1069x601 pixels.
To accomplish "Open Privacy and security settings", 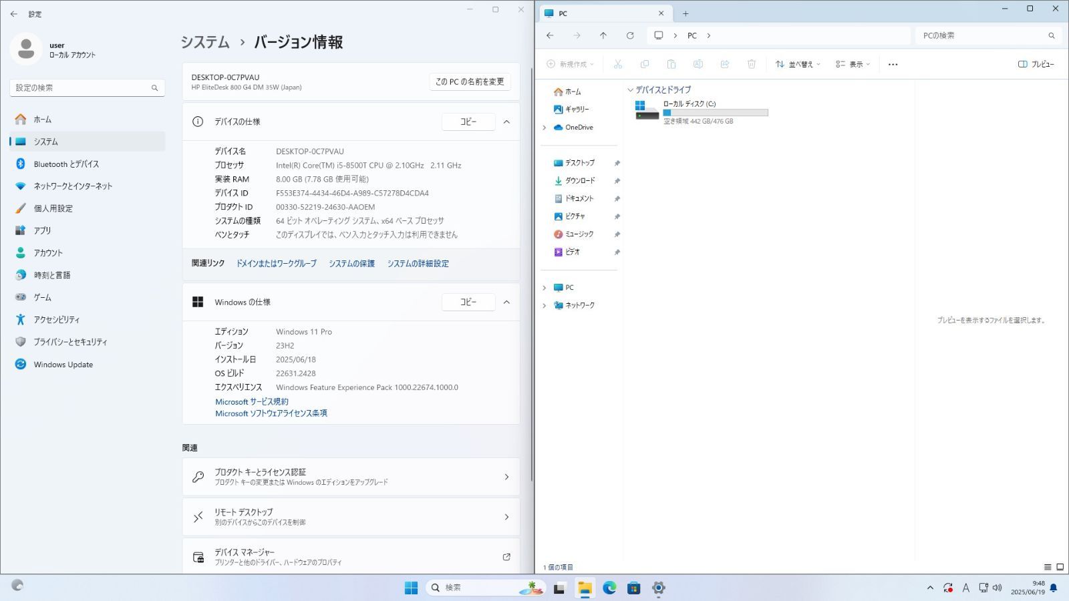I will click(87, 342).
